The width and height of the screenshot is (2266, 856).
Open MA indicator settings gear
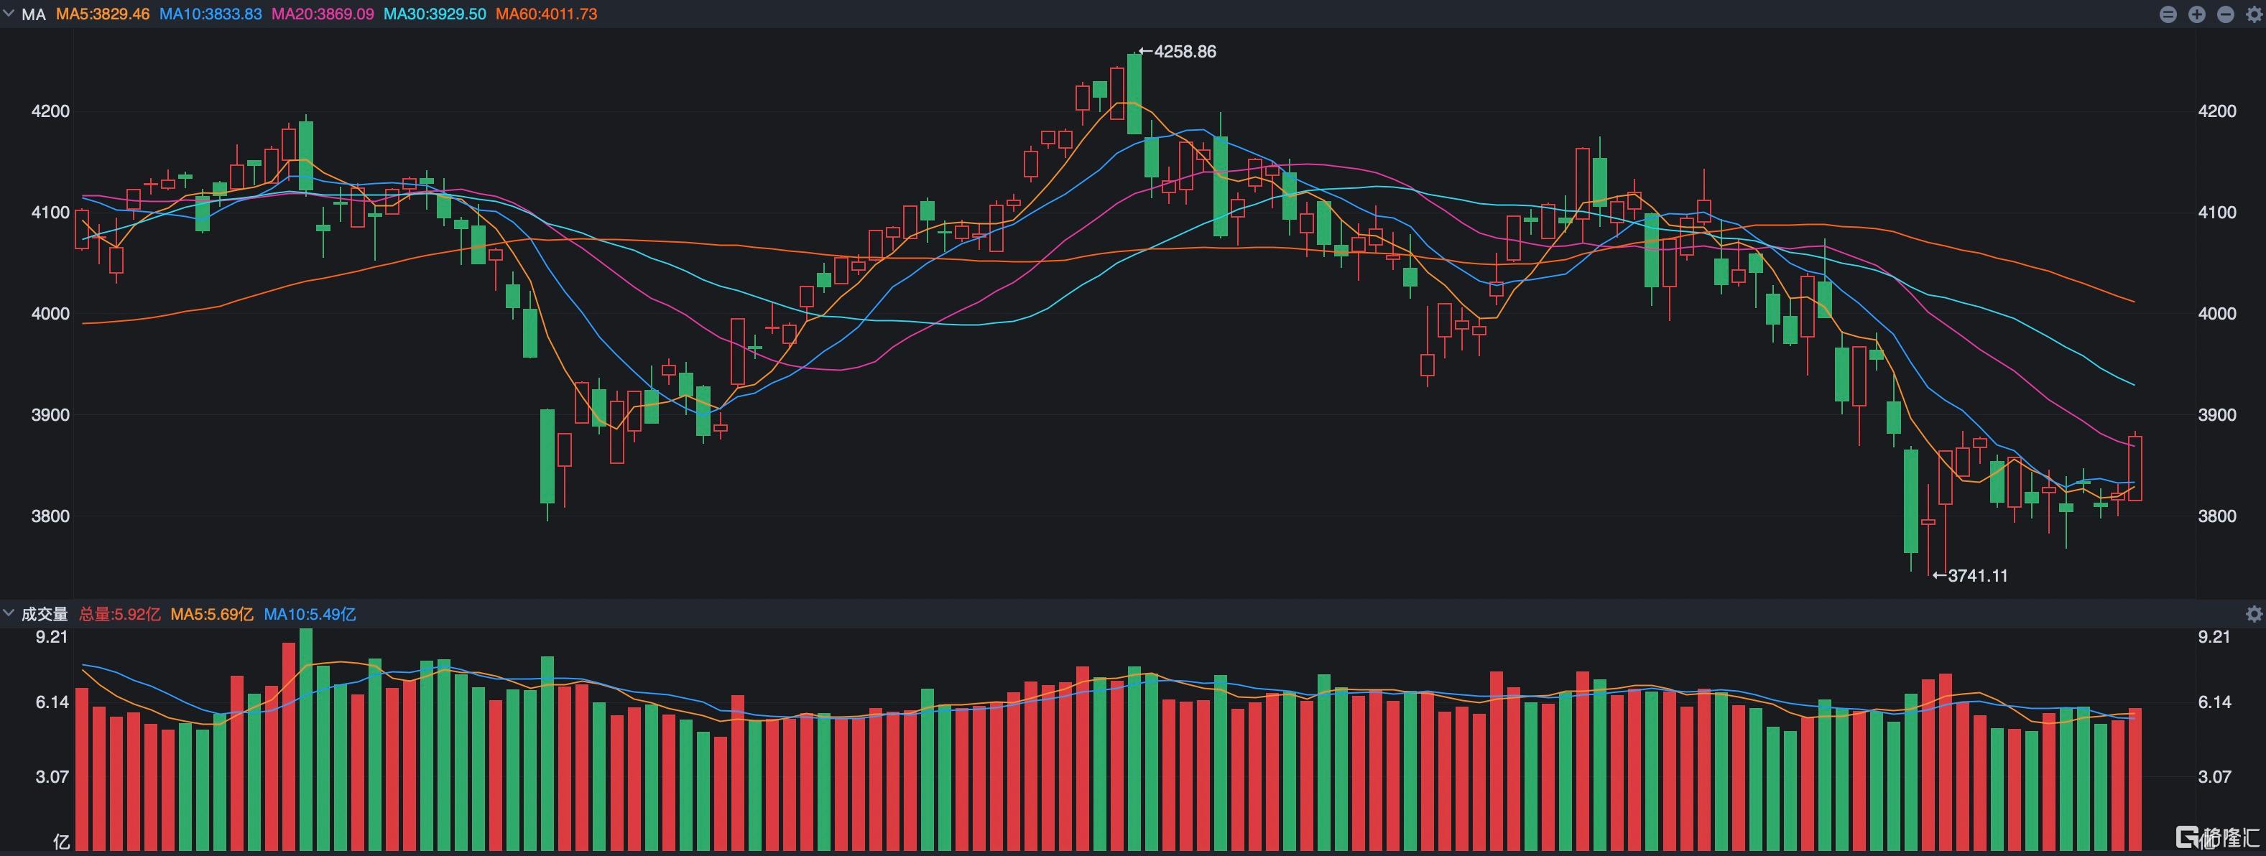pyautogui.click(x=2254, y=14)
